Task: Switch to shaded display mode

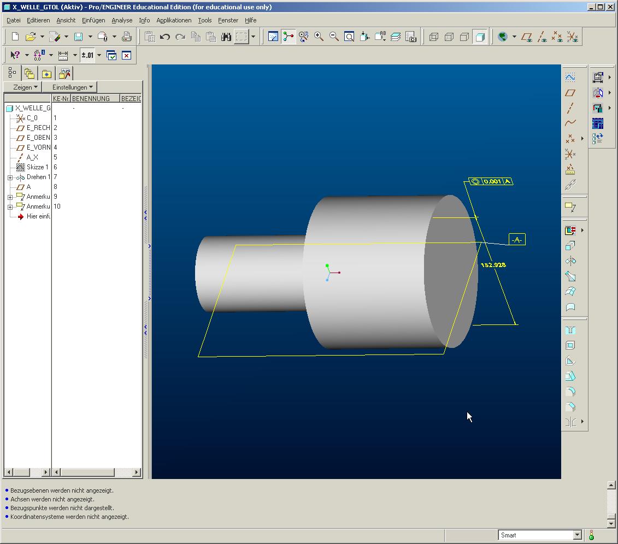Action: click(480, 37)
